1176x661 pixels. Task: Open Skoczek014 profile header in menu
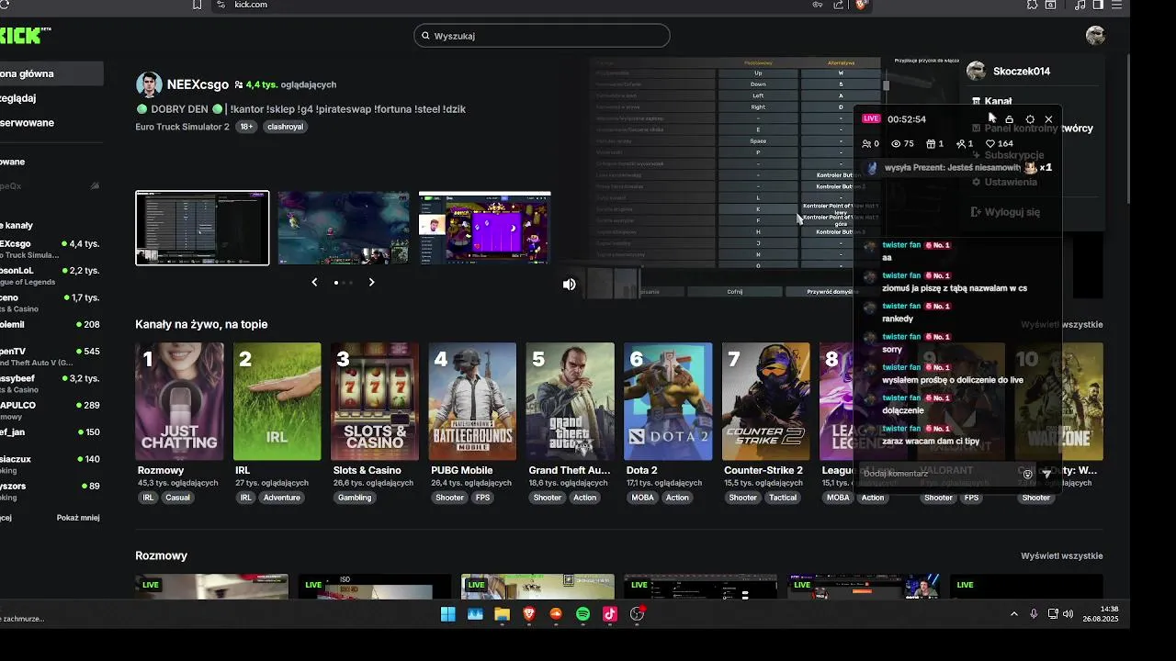click(x=1008, y=71)
